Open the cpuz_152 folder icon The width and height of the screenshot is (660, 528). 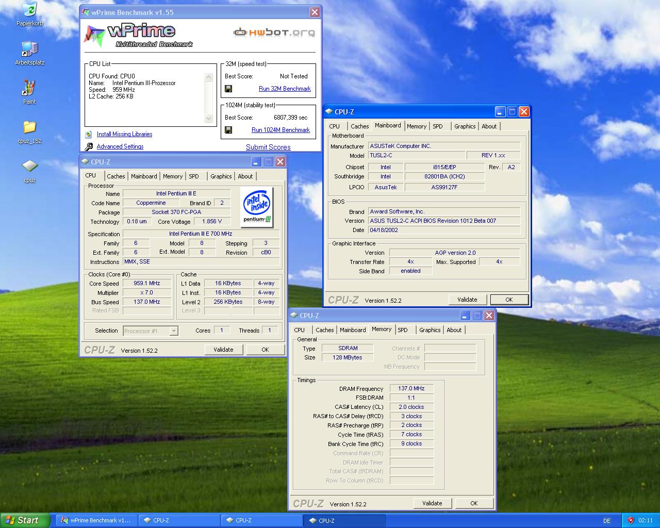pyautogui.click(x=29, y=127)
